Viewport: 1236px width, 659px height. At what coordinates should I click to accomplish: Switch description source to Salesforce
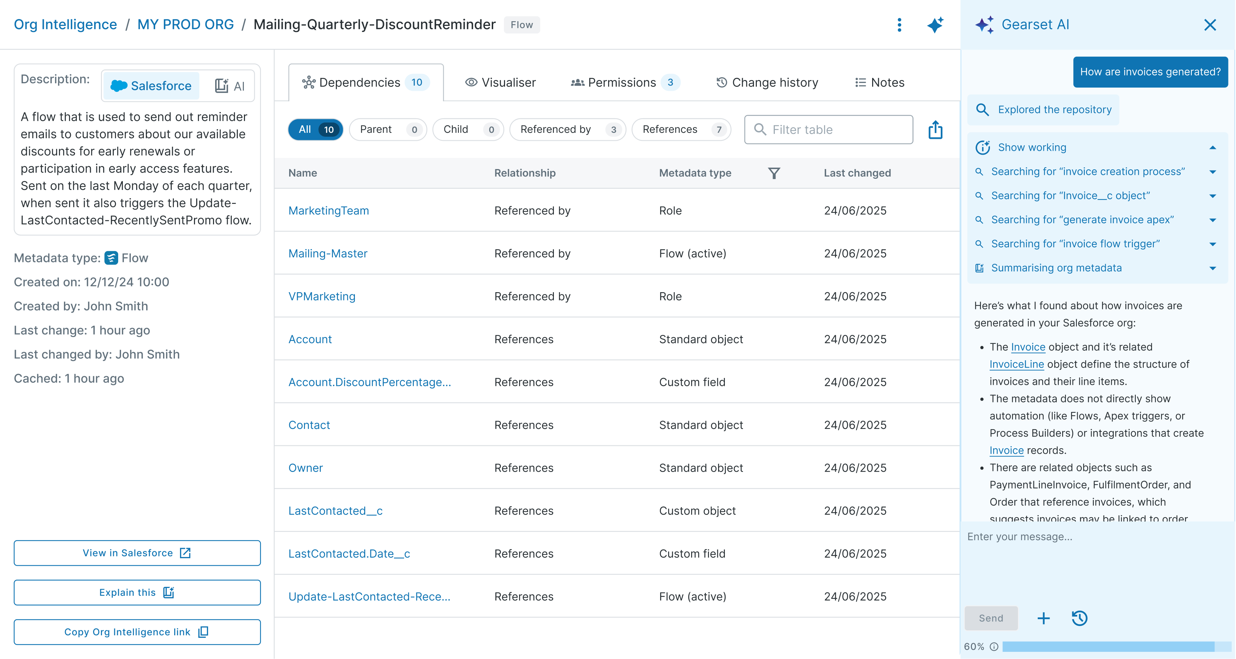click(151, 86)
